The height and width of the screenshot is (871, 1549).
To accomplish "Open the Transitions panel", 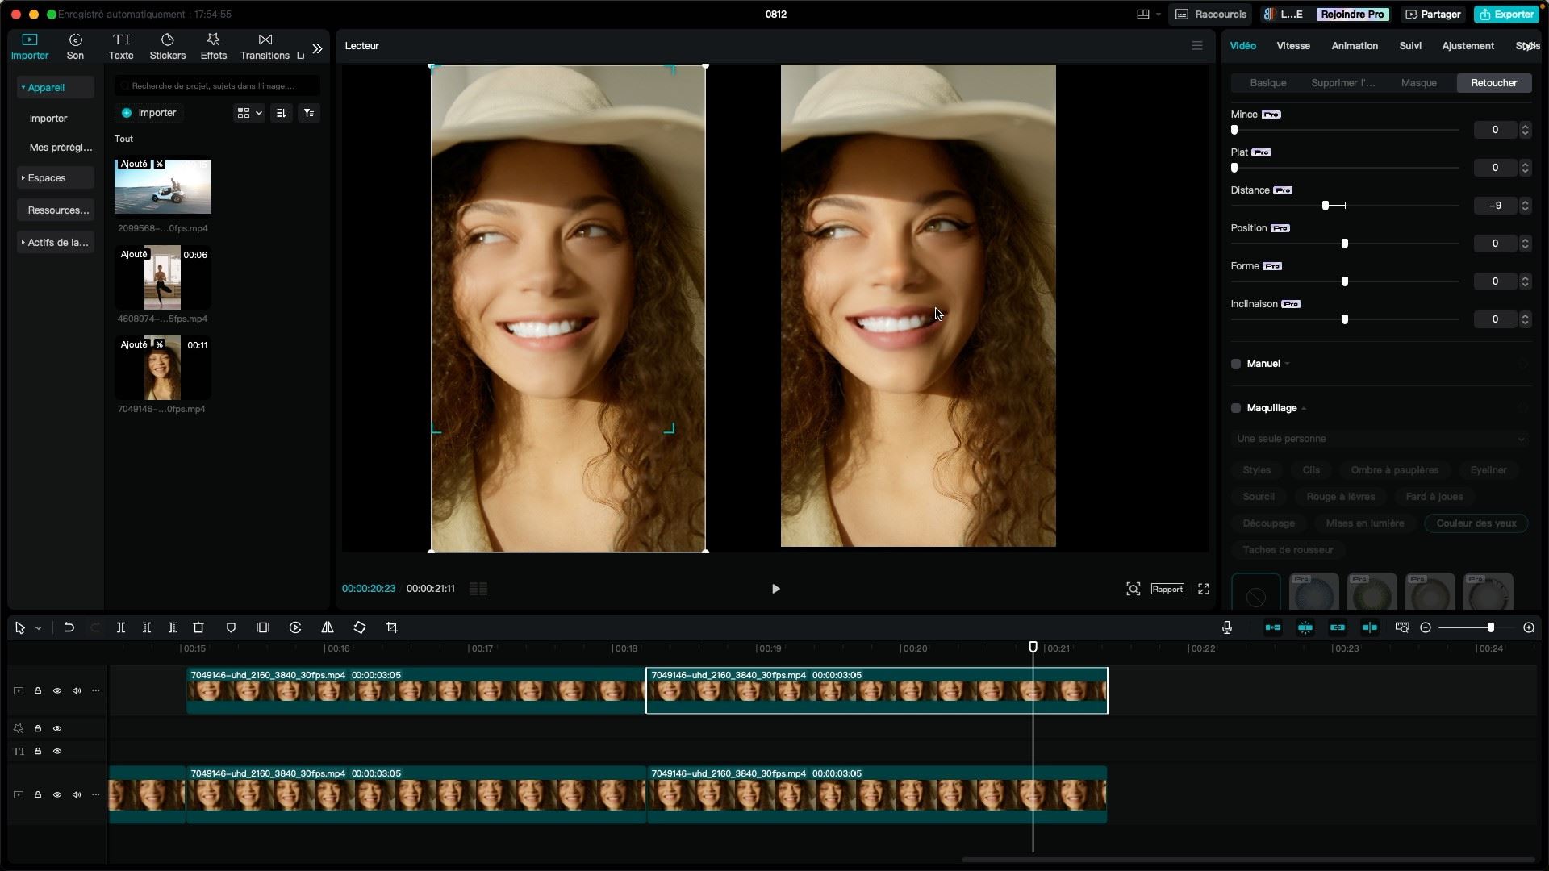I will point(265,47).
